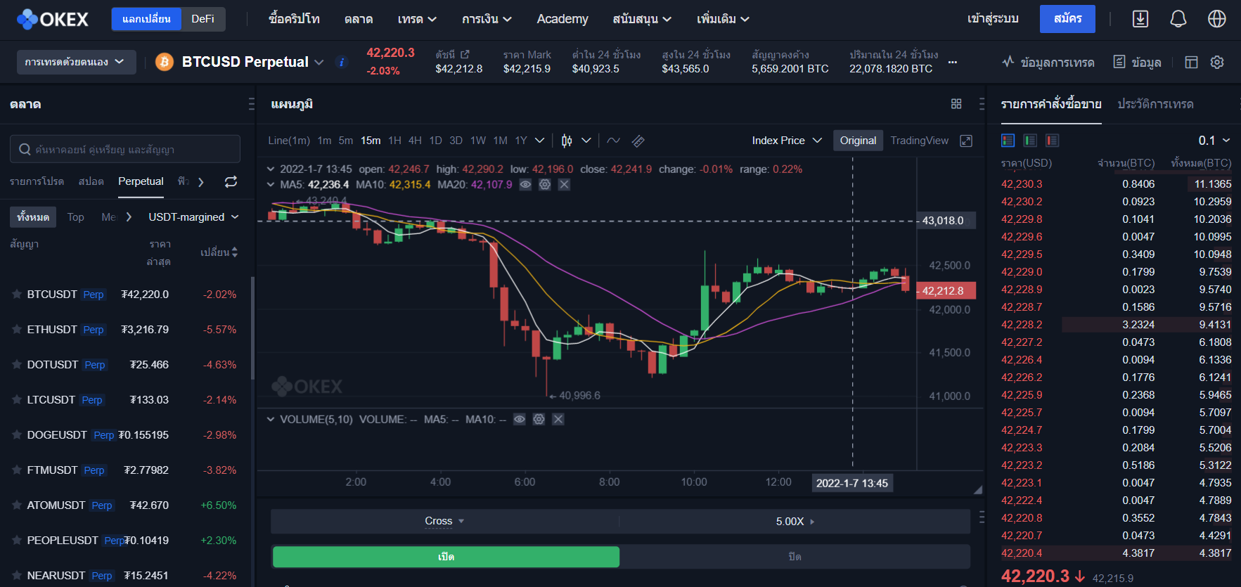1241x587 pixels.
Task: Switch to Original chart mode
Action: [x=858, y=141]
